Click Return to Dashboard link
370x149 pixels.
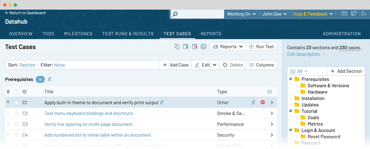[25, 13]
